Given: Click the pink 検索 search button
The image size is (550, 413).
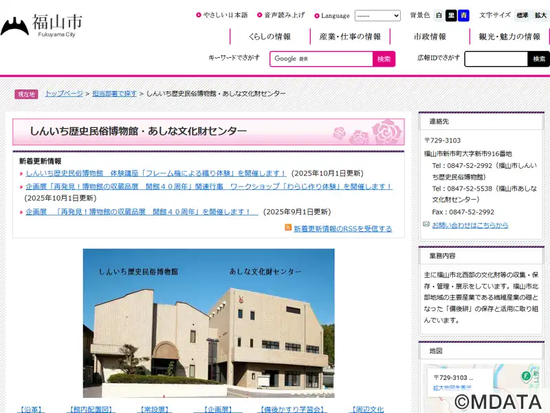Looking at the screenshot, I should click(x=384, y=59).
